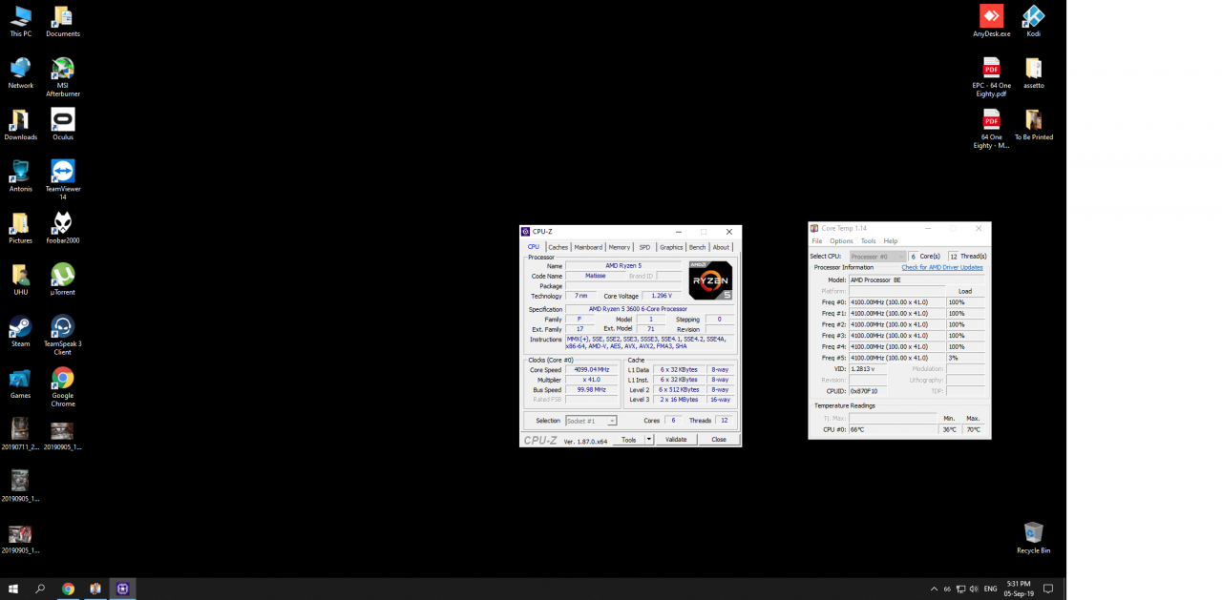Switch to the Memory tab in CPU-Z
Viewport: 1222px width, 600px height.
click(620, 247)
